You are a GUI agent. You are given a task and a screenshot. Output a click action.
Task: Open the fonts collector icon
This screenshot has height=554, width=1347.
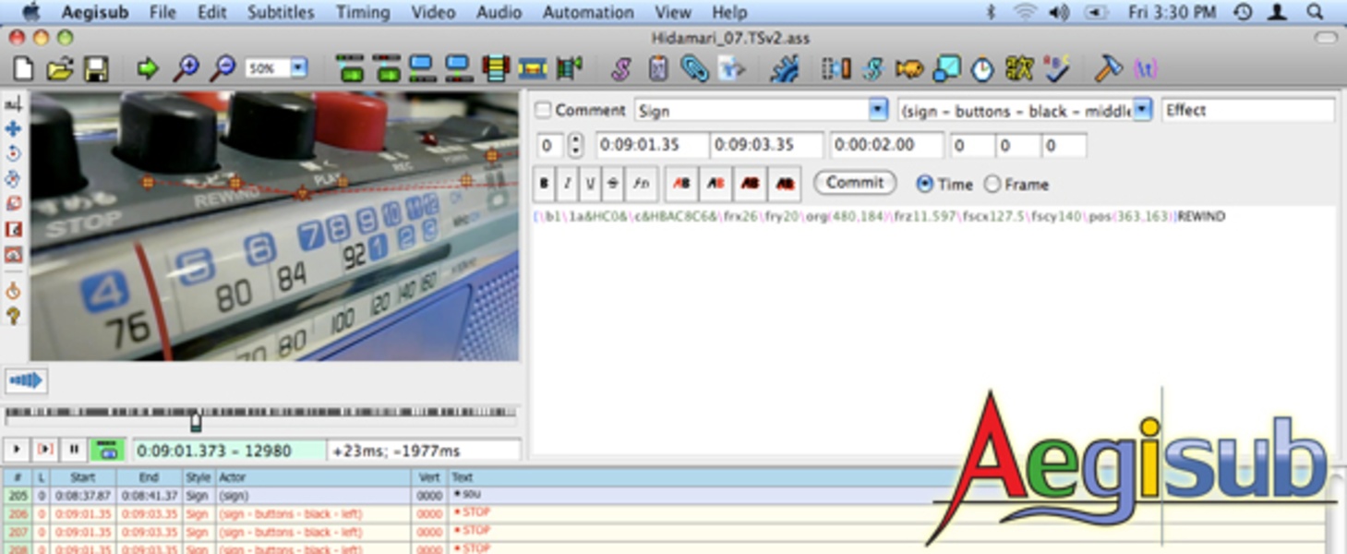pyautogui.click(x=731, y=68)
